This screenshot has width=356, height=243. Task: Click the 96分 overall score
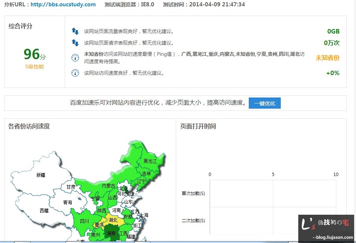(34, 54)
